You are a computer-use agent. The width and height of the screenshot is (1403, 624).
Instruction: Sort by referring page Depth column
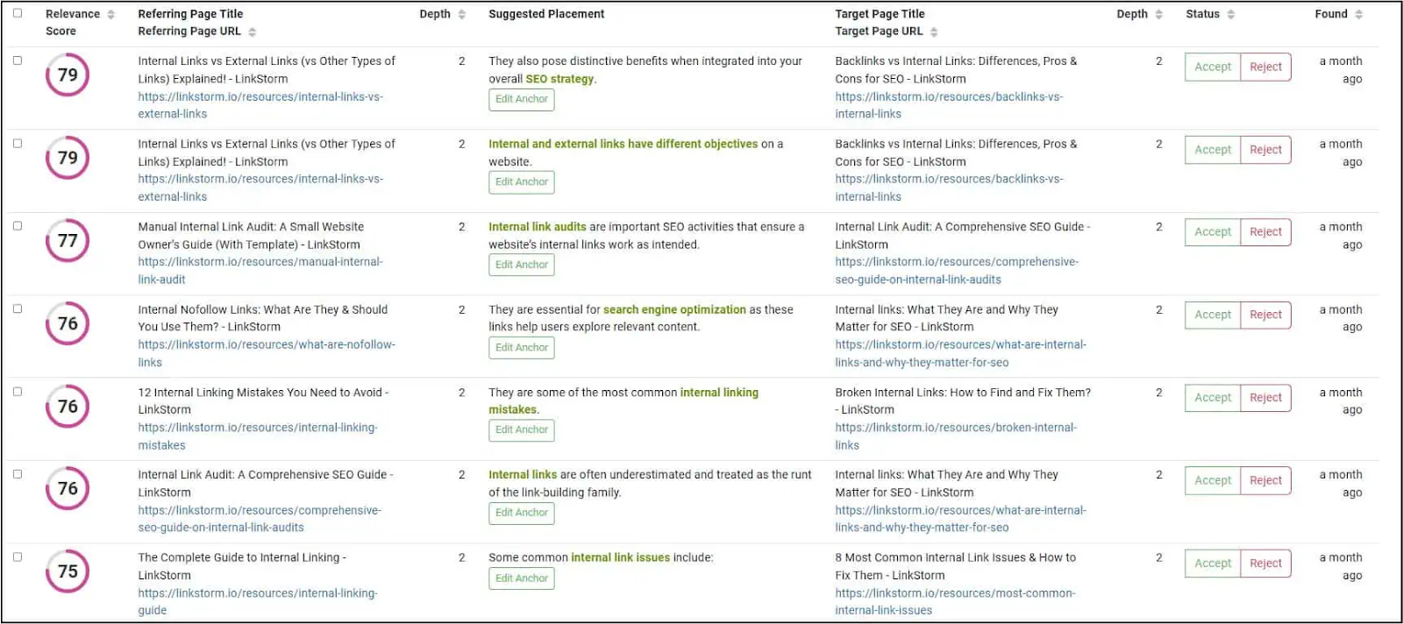pyautogui.click(x=462, y=15)
